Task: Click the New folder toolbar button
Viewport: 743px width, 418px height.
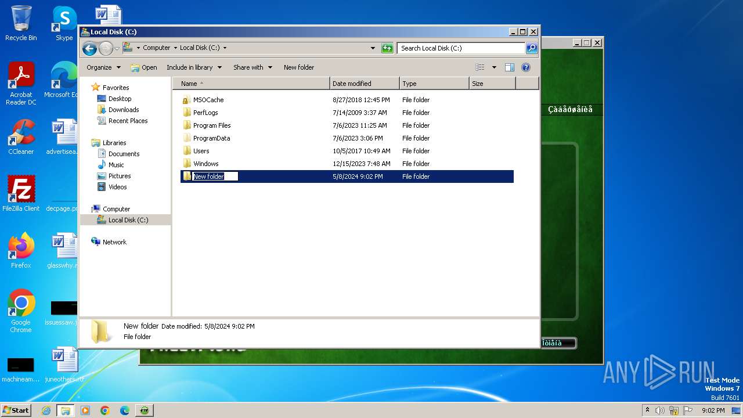Action: tap(299, 67)
